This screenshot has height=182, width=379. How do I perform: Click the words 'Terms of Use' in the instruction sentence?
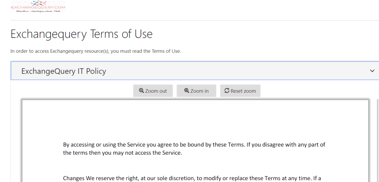(165, 51)
